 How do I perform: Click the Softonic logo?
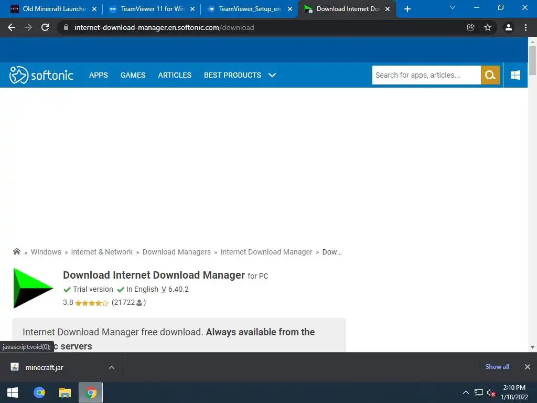pyautogui.click(x=41, y=75)
